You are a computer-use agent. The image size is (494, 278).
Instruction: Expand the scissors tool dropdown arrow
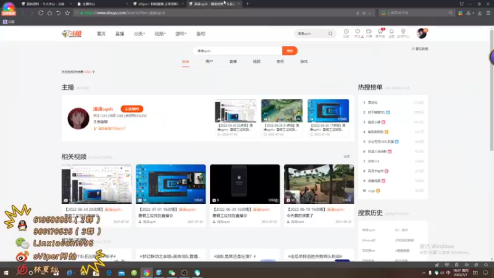coord(473,13)
